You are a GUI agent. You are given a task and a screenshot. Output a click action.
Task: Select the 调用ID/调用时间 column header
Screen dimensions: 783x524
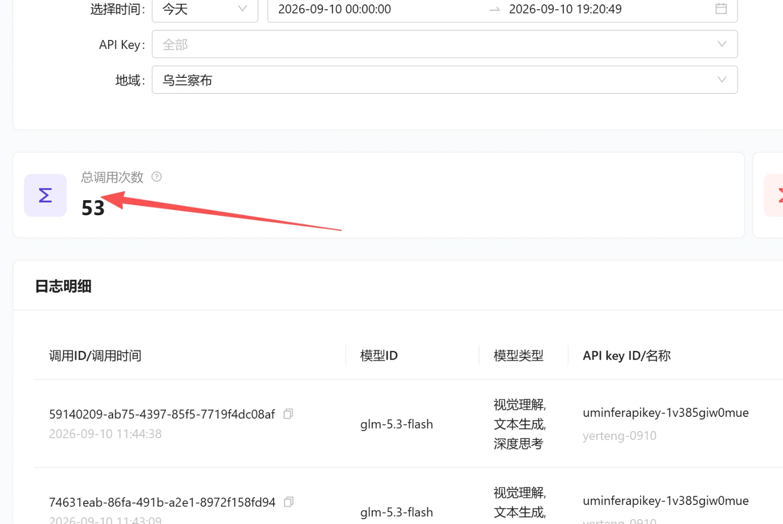[95, 356]
